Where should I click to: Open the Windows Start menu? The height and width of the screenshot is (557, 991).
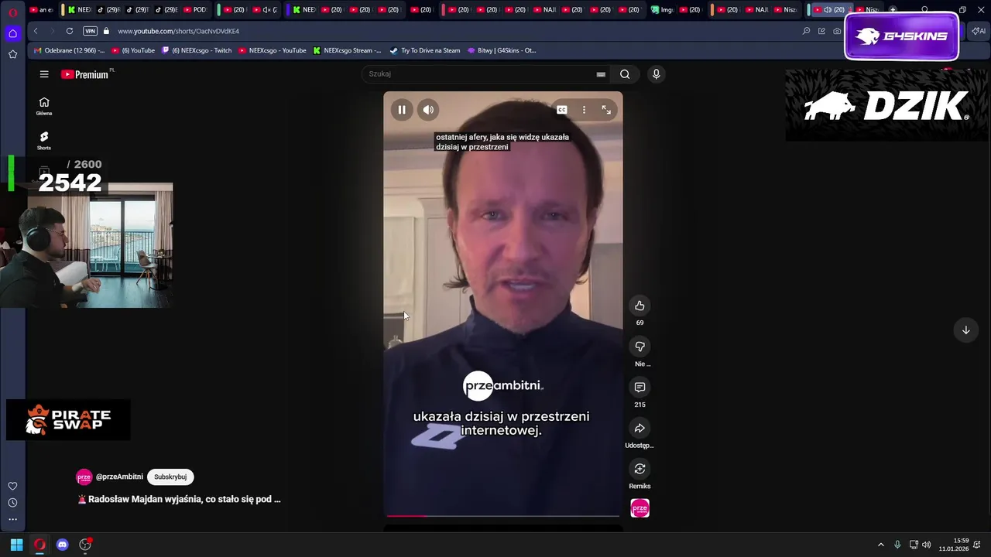click(16, 545)
